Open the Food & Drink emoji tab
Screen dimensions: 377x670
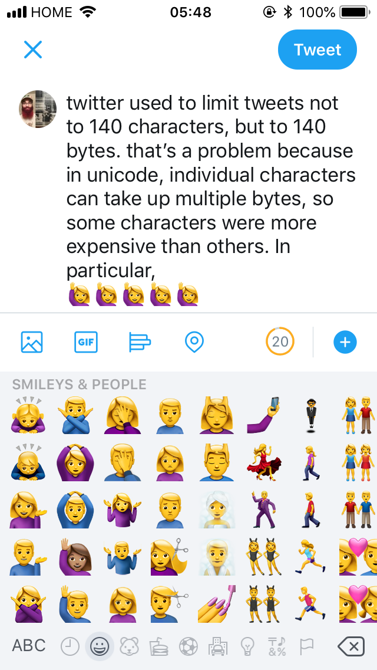point(158,646)
